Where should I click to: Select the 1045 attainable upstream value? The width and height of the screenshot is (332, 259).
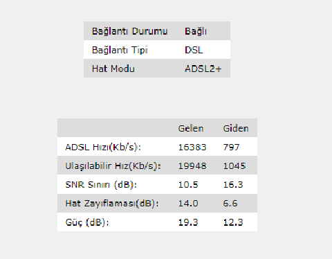coord(234,166)
